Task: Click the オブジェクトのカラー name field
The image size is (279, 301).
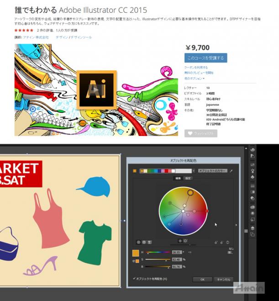Action: pyautogui.click(x=213, y=171)
